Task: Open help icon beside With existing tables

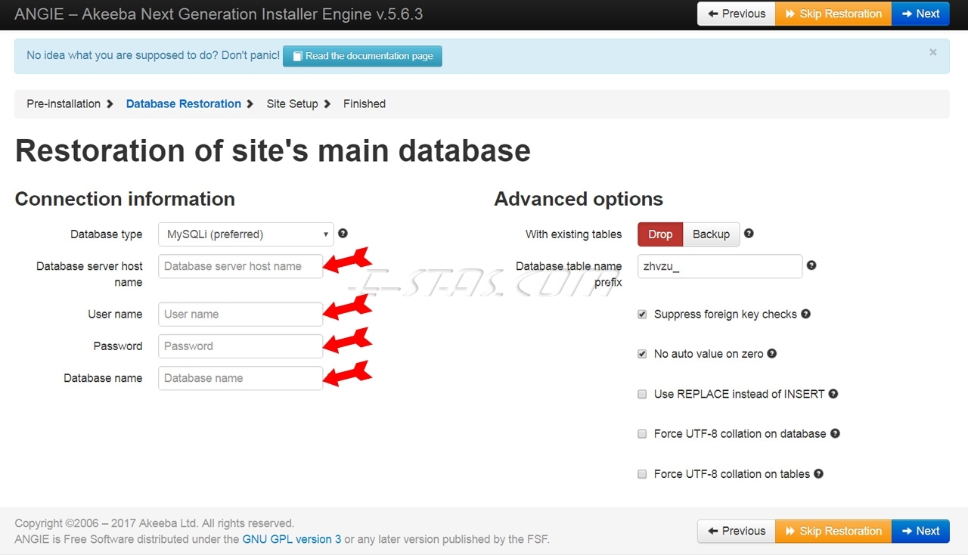Action: coord(749,234)
